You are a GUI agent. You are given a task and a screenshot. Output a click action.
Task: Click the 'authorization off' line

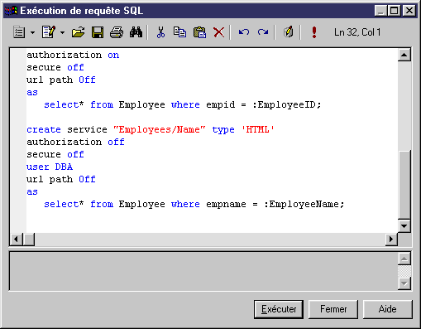click(75, 142)
